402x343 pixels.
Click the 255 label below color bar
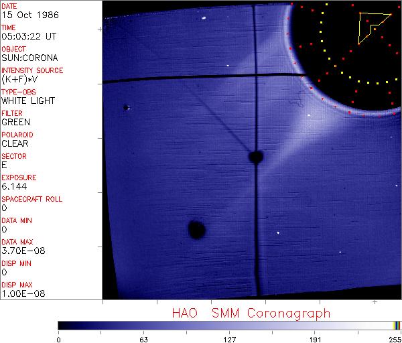click(x=395, y=340)
